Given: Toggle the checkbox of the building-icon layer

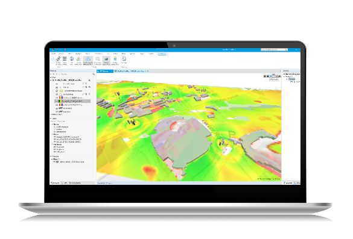Looking at the screenshot, I should click(57, 95).
